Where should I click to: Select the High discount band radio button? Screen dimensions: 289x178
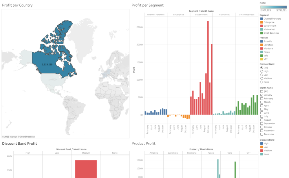point(262,71)
